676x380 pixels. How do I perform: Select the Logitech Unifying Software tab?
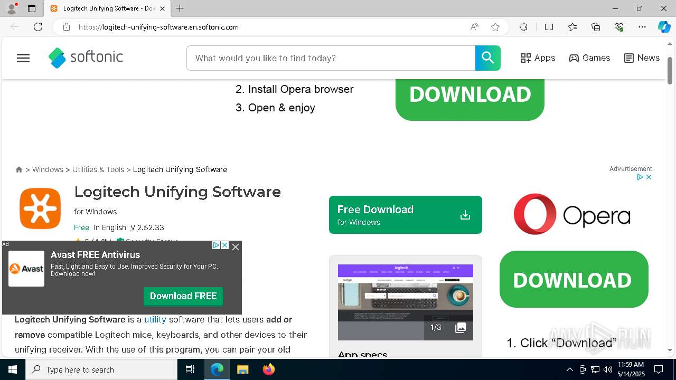pos(107,8)
